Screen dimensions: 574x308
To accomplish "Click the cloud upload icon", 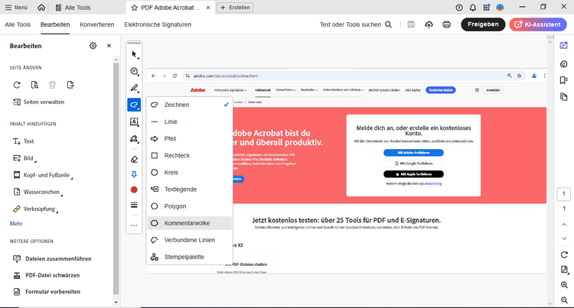I will coord(429,24).
